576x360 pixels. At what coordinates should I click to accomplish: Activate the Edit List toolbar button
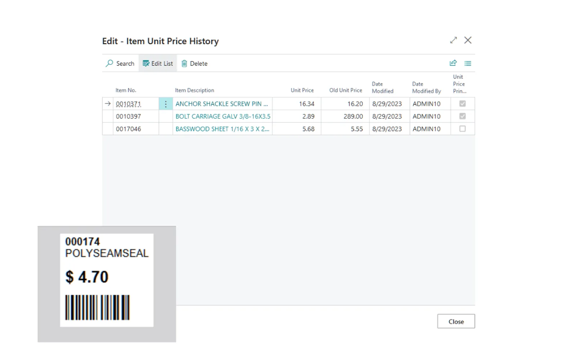(x=158, y=63)
